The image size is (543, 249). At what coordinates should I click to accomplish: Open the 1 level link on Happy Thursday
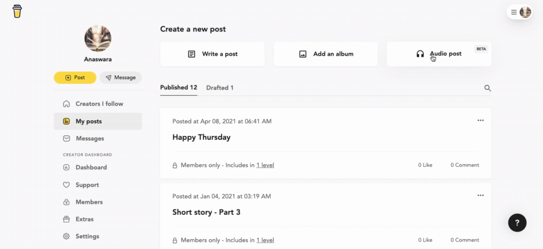tap(266, 165)
